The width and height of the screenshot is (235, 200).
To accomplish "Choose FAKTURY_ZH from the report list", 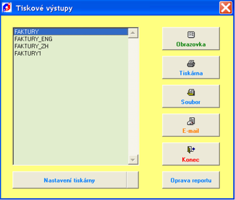I will pyautogui.click(x=71, y=46).
